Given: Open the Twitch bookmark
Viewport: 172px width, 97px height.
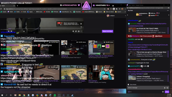Looking at the screenshot, I should pyautogui.click(x=10, y=12).
